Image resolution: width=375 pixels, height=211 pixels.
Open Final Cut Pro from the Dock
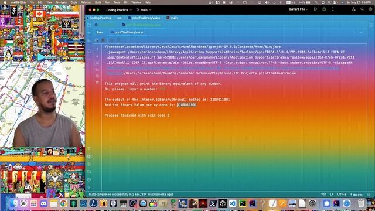coord(153,203)
